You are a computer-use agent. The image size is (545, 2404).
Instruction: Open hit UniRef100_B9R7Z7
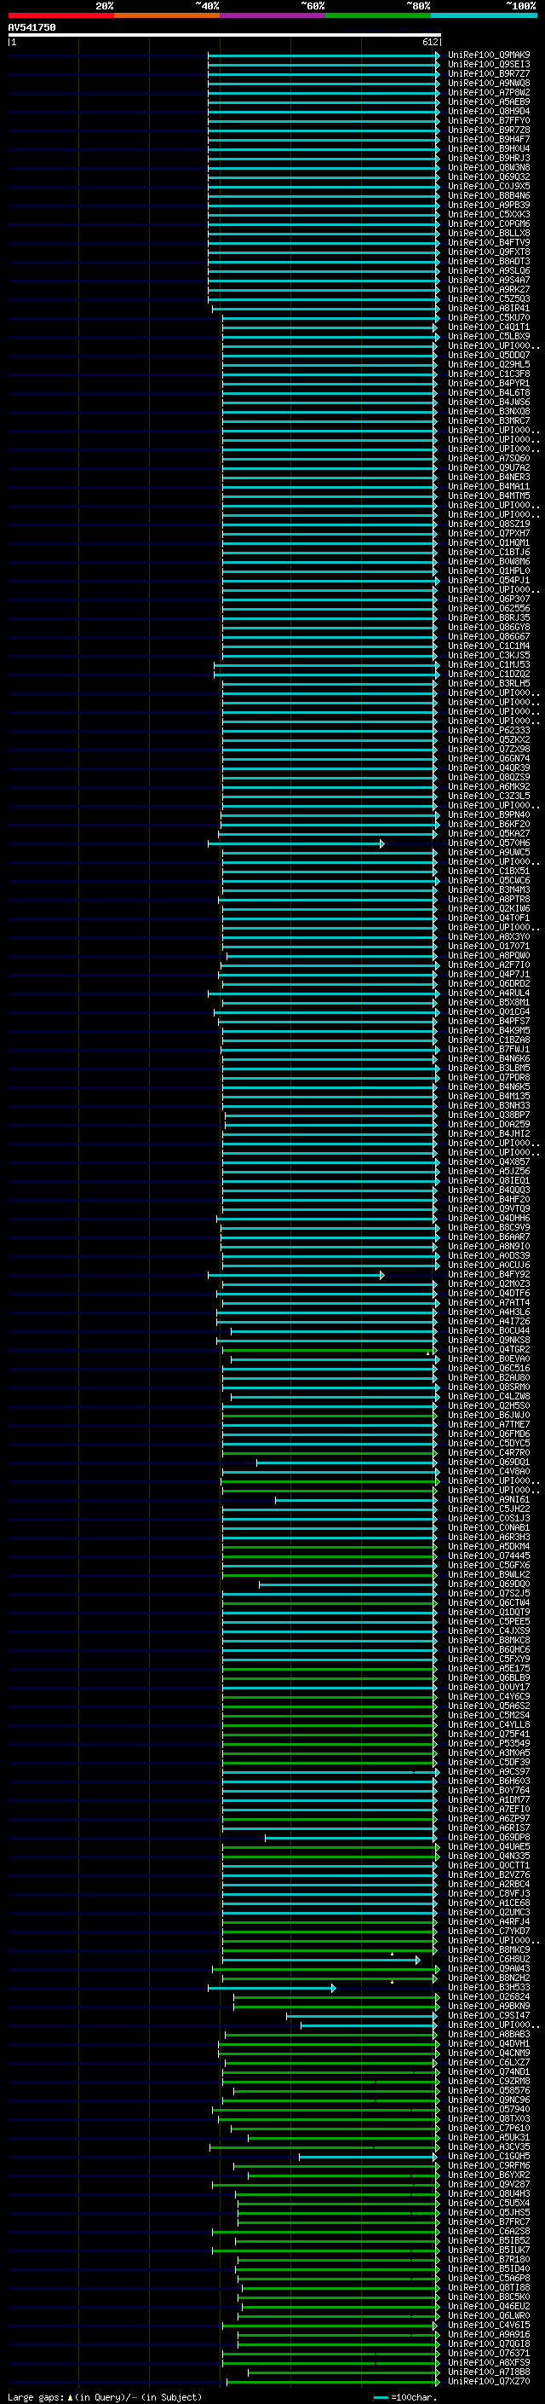489,73
